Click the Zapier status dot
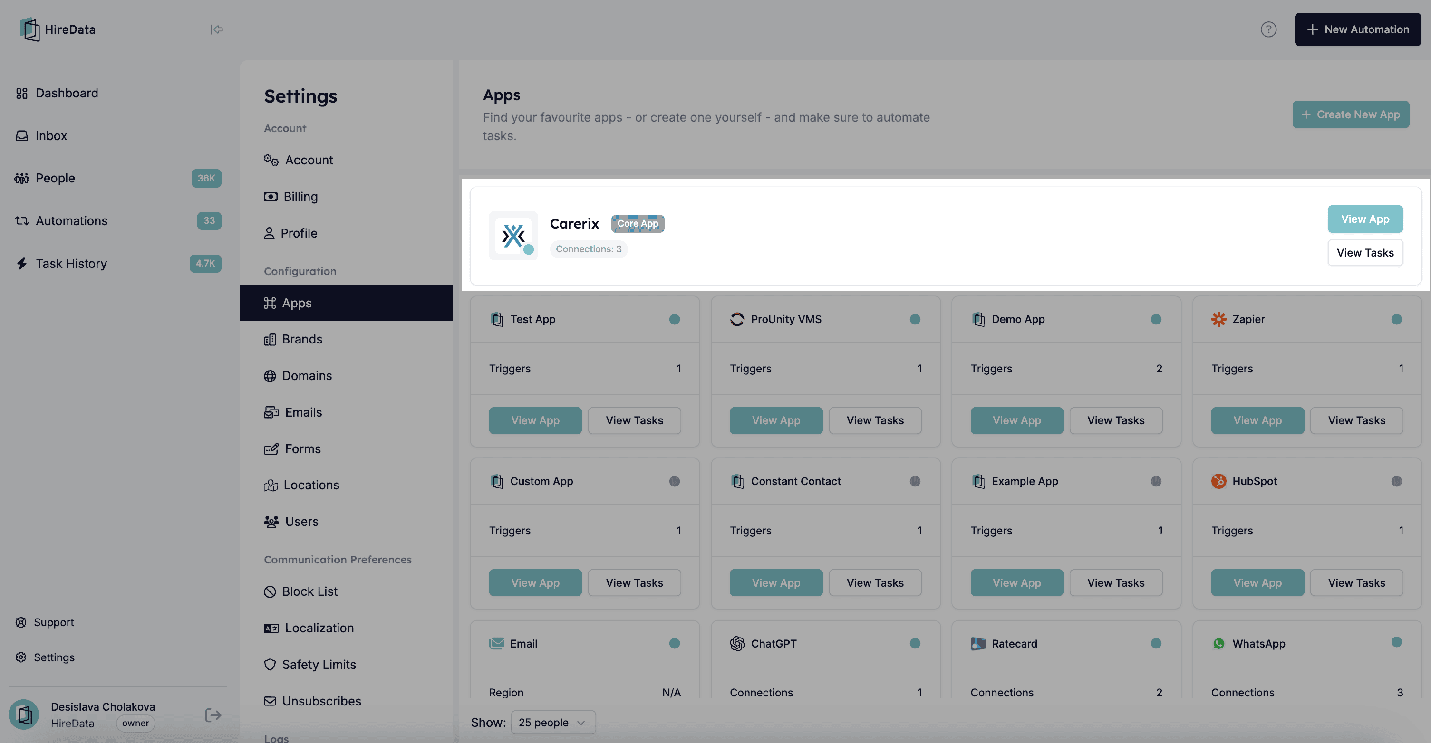 pos(1397,319)
